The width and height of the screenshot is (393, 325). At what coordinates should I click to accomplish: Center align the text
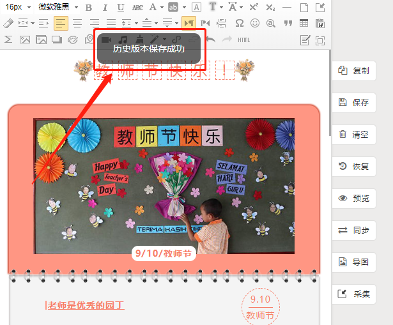77,24
